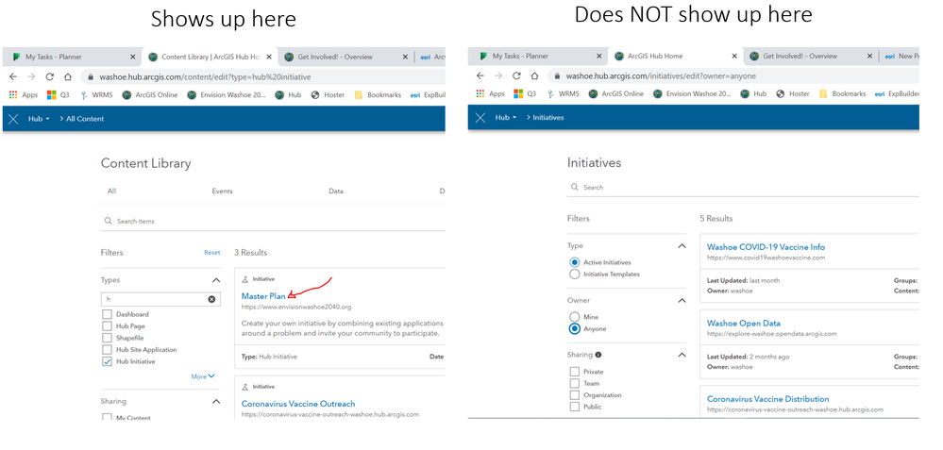Switch to My Tasks - Planner tab in Content Library browser

click(74, 58)
